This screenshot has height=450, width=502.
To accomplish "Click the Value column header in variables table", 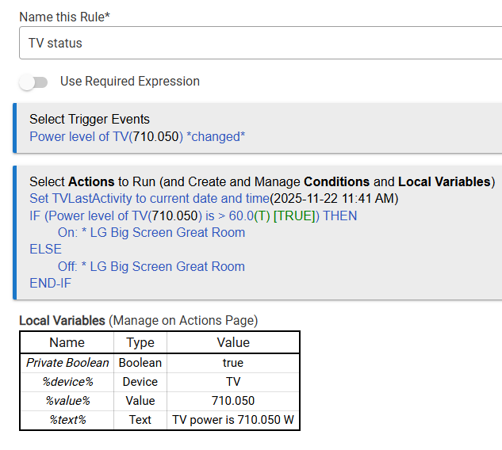I will click(232, 342).
